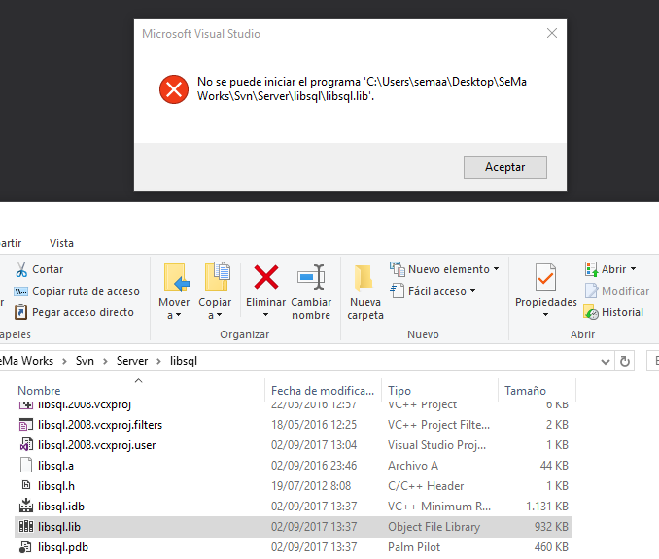Click the red error icon in dialog
This screenshot has width=659, height=559.
click(174, 89)
